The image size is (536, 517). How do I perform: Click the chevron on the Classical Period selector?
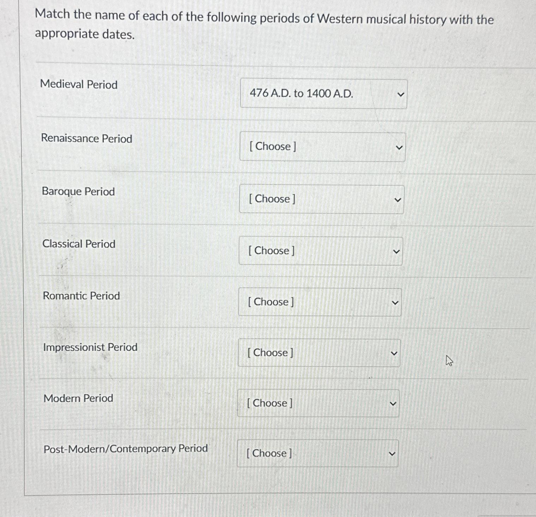pyautogui.click(x=397, y=251)
